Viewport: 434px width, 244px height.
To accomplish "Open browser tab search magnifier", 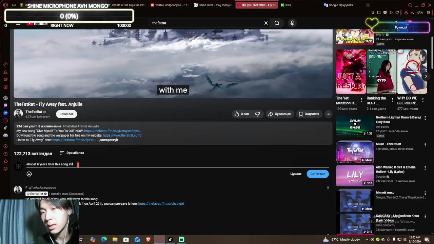I will click(x=410, y=5).
